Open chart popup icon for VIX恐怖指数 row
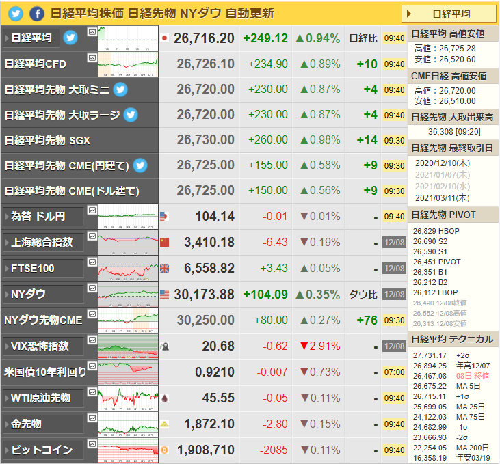The height and width of the screenshot is (464, 500). [92, 340]
